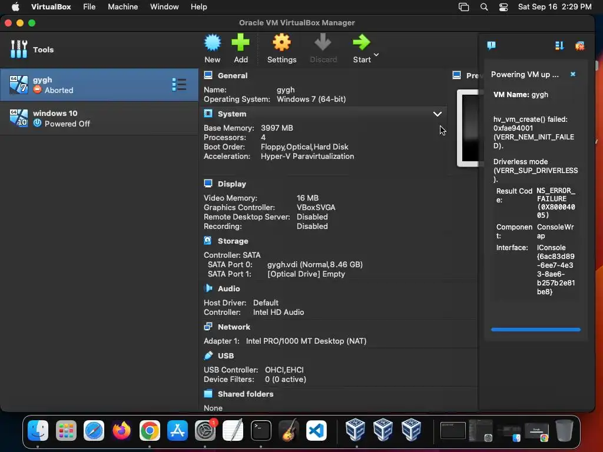This screenshot has width=603, height=452.
Task: Open Start button dropdown arrow
Action: (x=376, y=55)
